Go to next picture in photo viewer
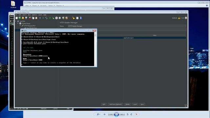The width and height of the screenshot is (210, 118). pyautogui.click(x=122, y=114)
